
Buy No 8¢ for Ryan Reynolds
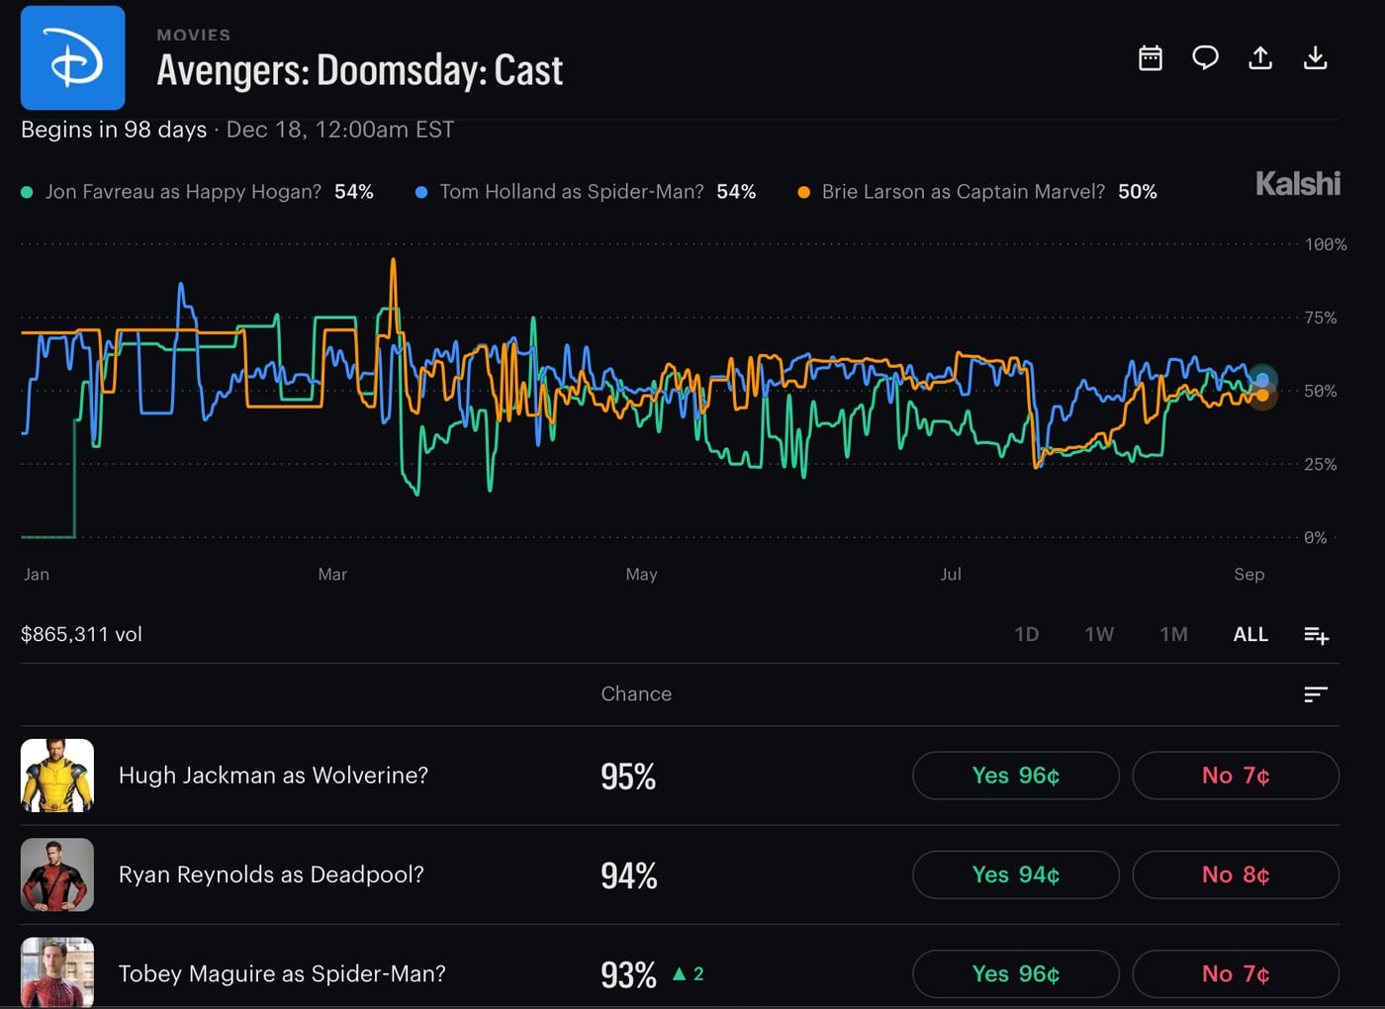coord(1236,874)
